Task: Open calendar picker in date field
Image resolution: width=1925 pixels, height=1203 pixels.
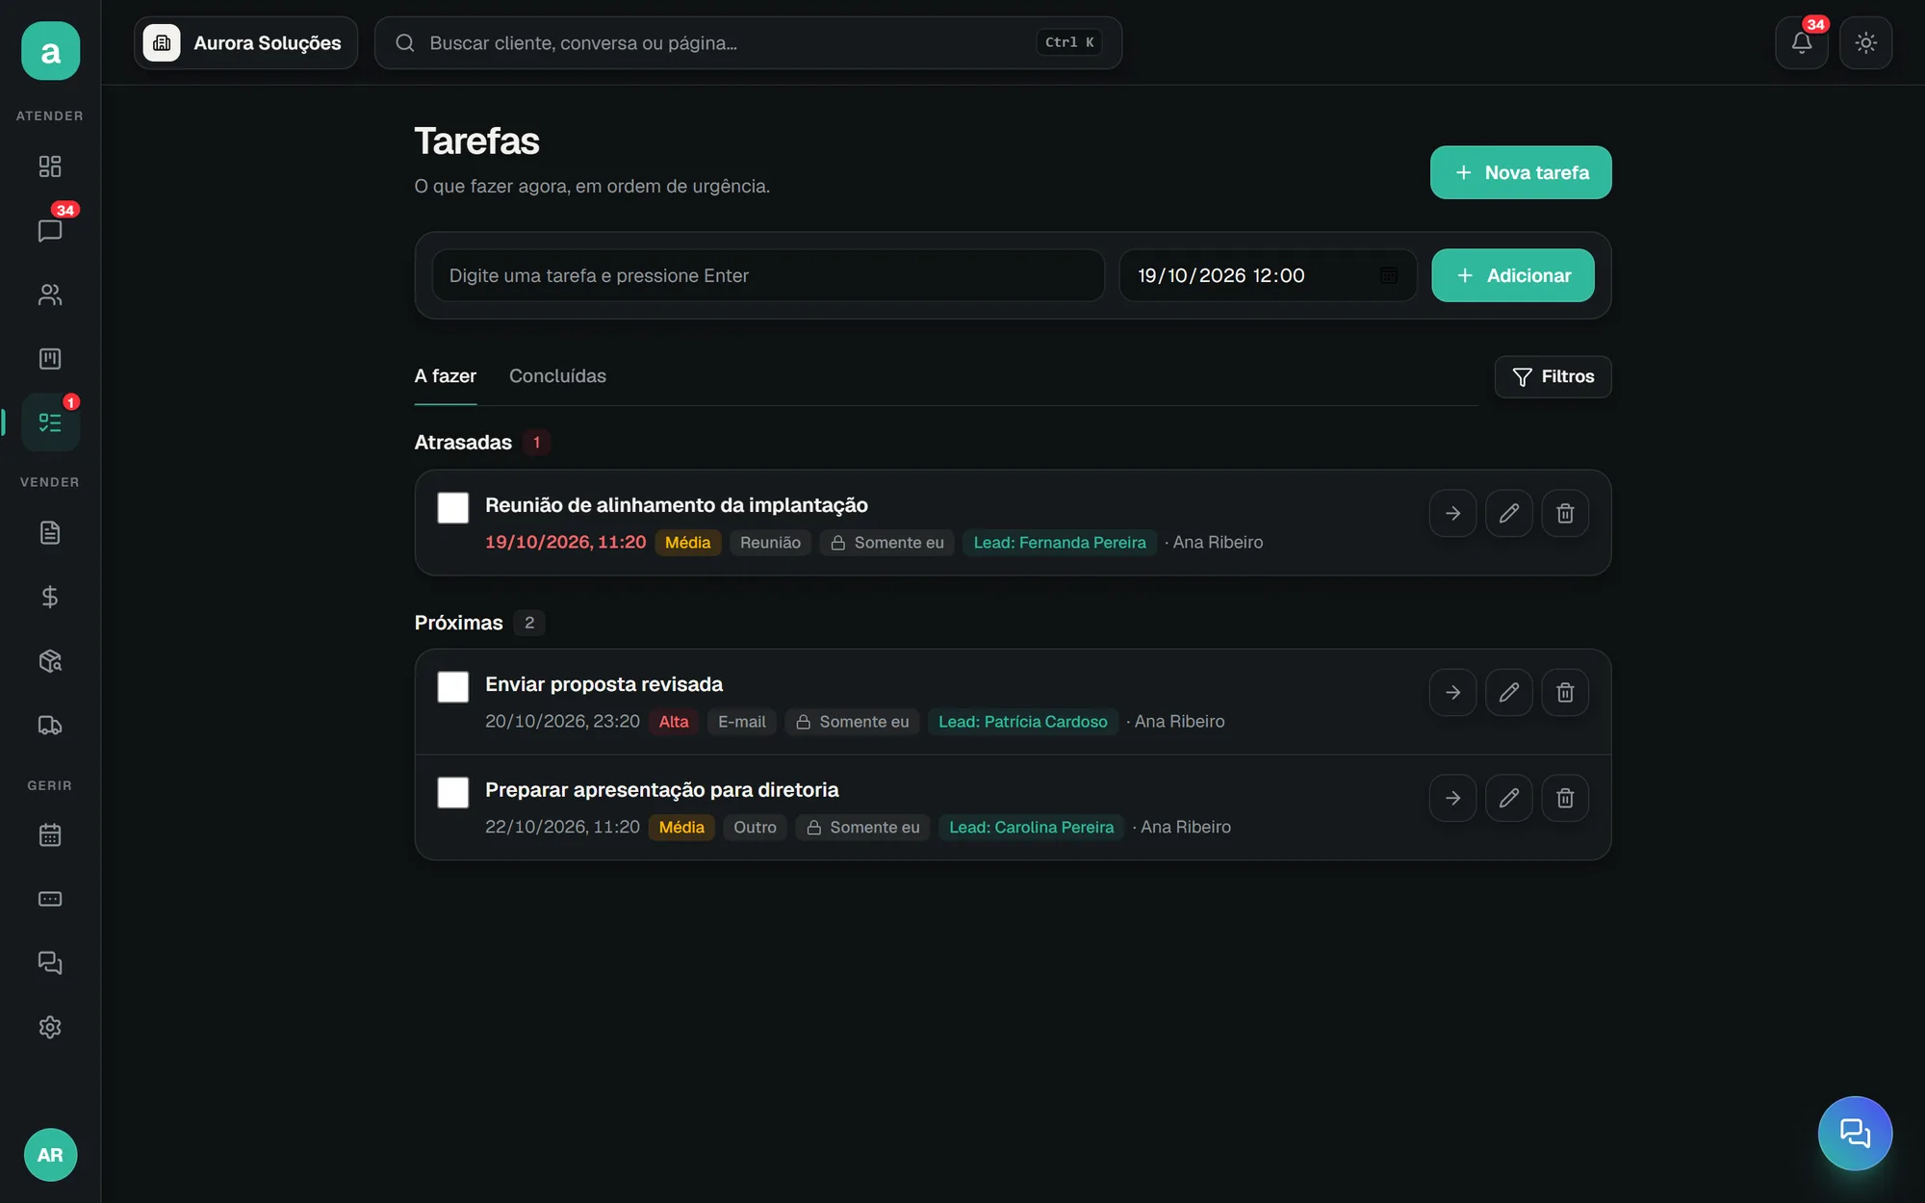Action: point(1389,275)
